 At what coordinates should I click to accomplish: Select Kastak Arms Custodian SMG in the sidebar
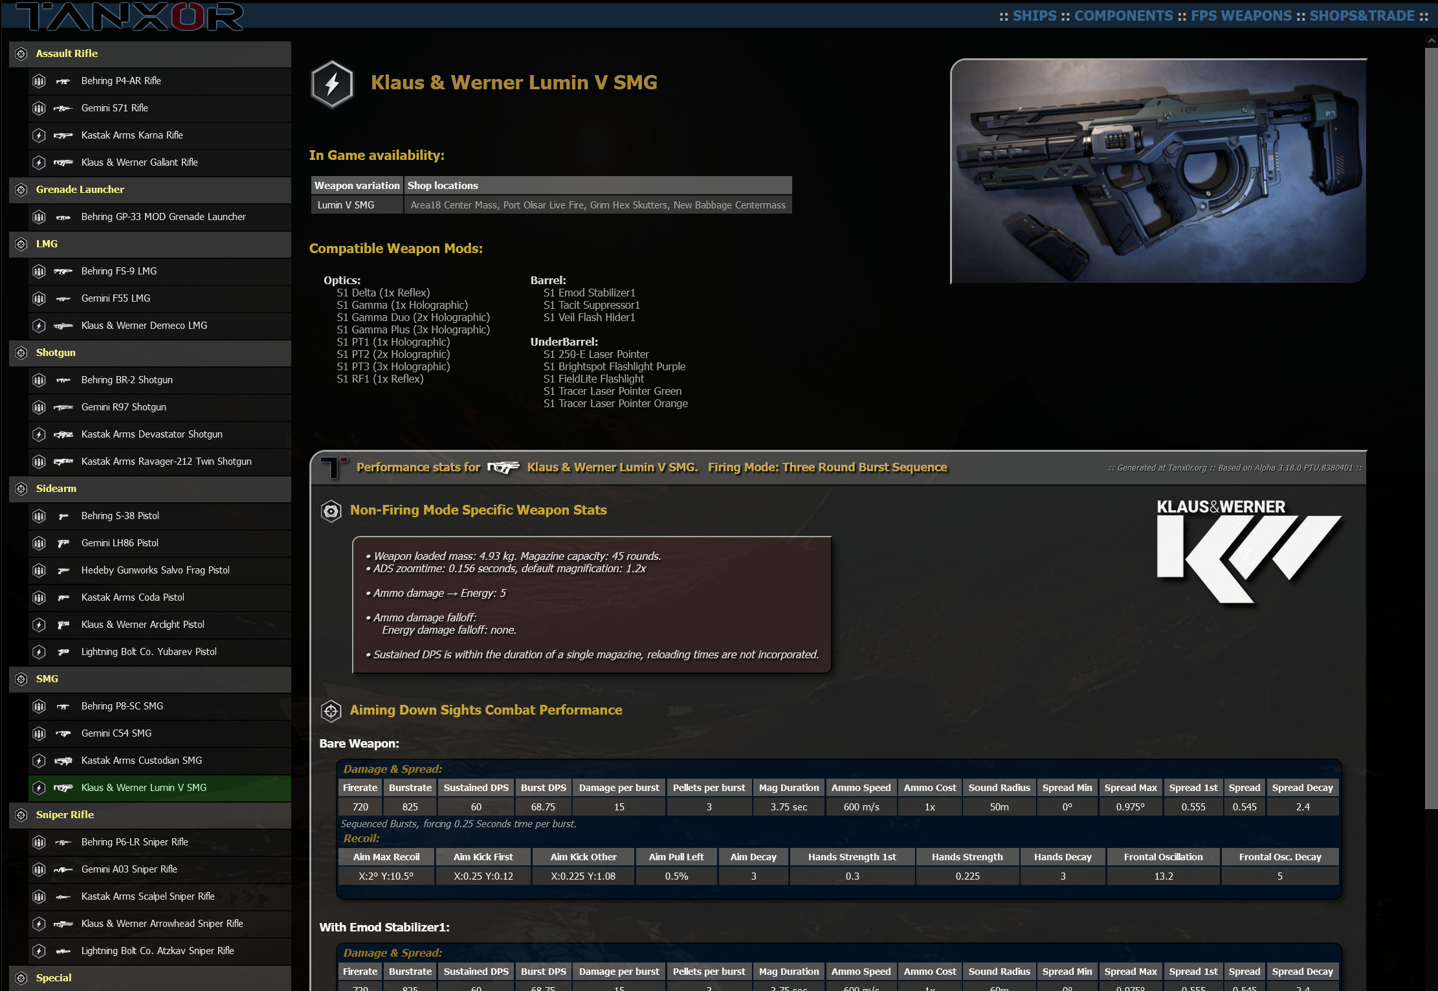tap(141, 761)
